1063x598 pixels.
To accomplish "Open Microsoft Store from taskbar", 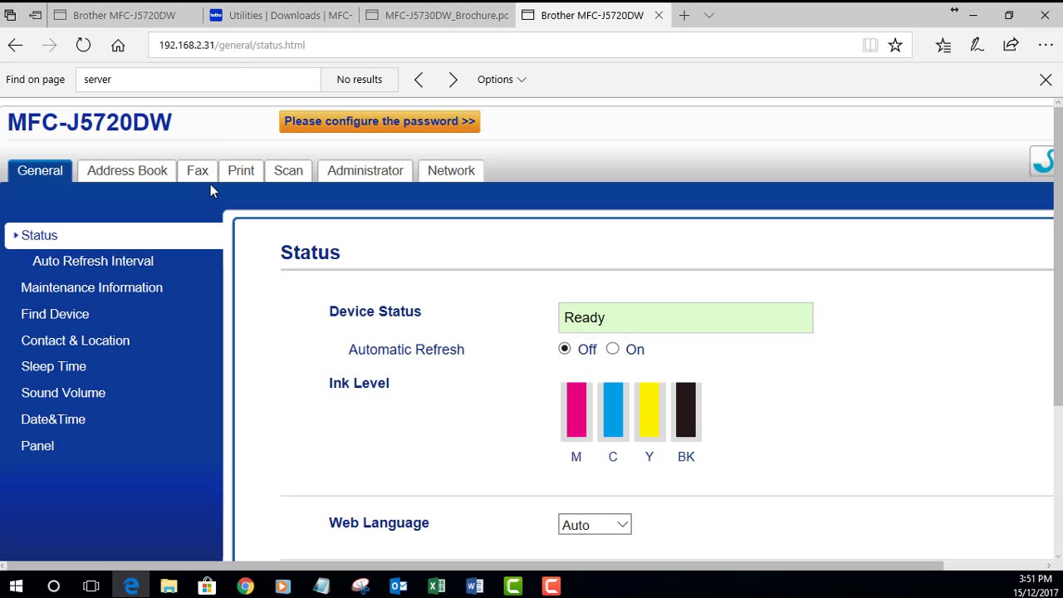I will pyautogui.click(x=207, y=586).
